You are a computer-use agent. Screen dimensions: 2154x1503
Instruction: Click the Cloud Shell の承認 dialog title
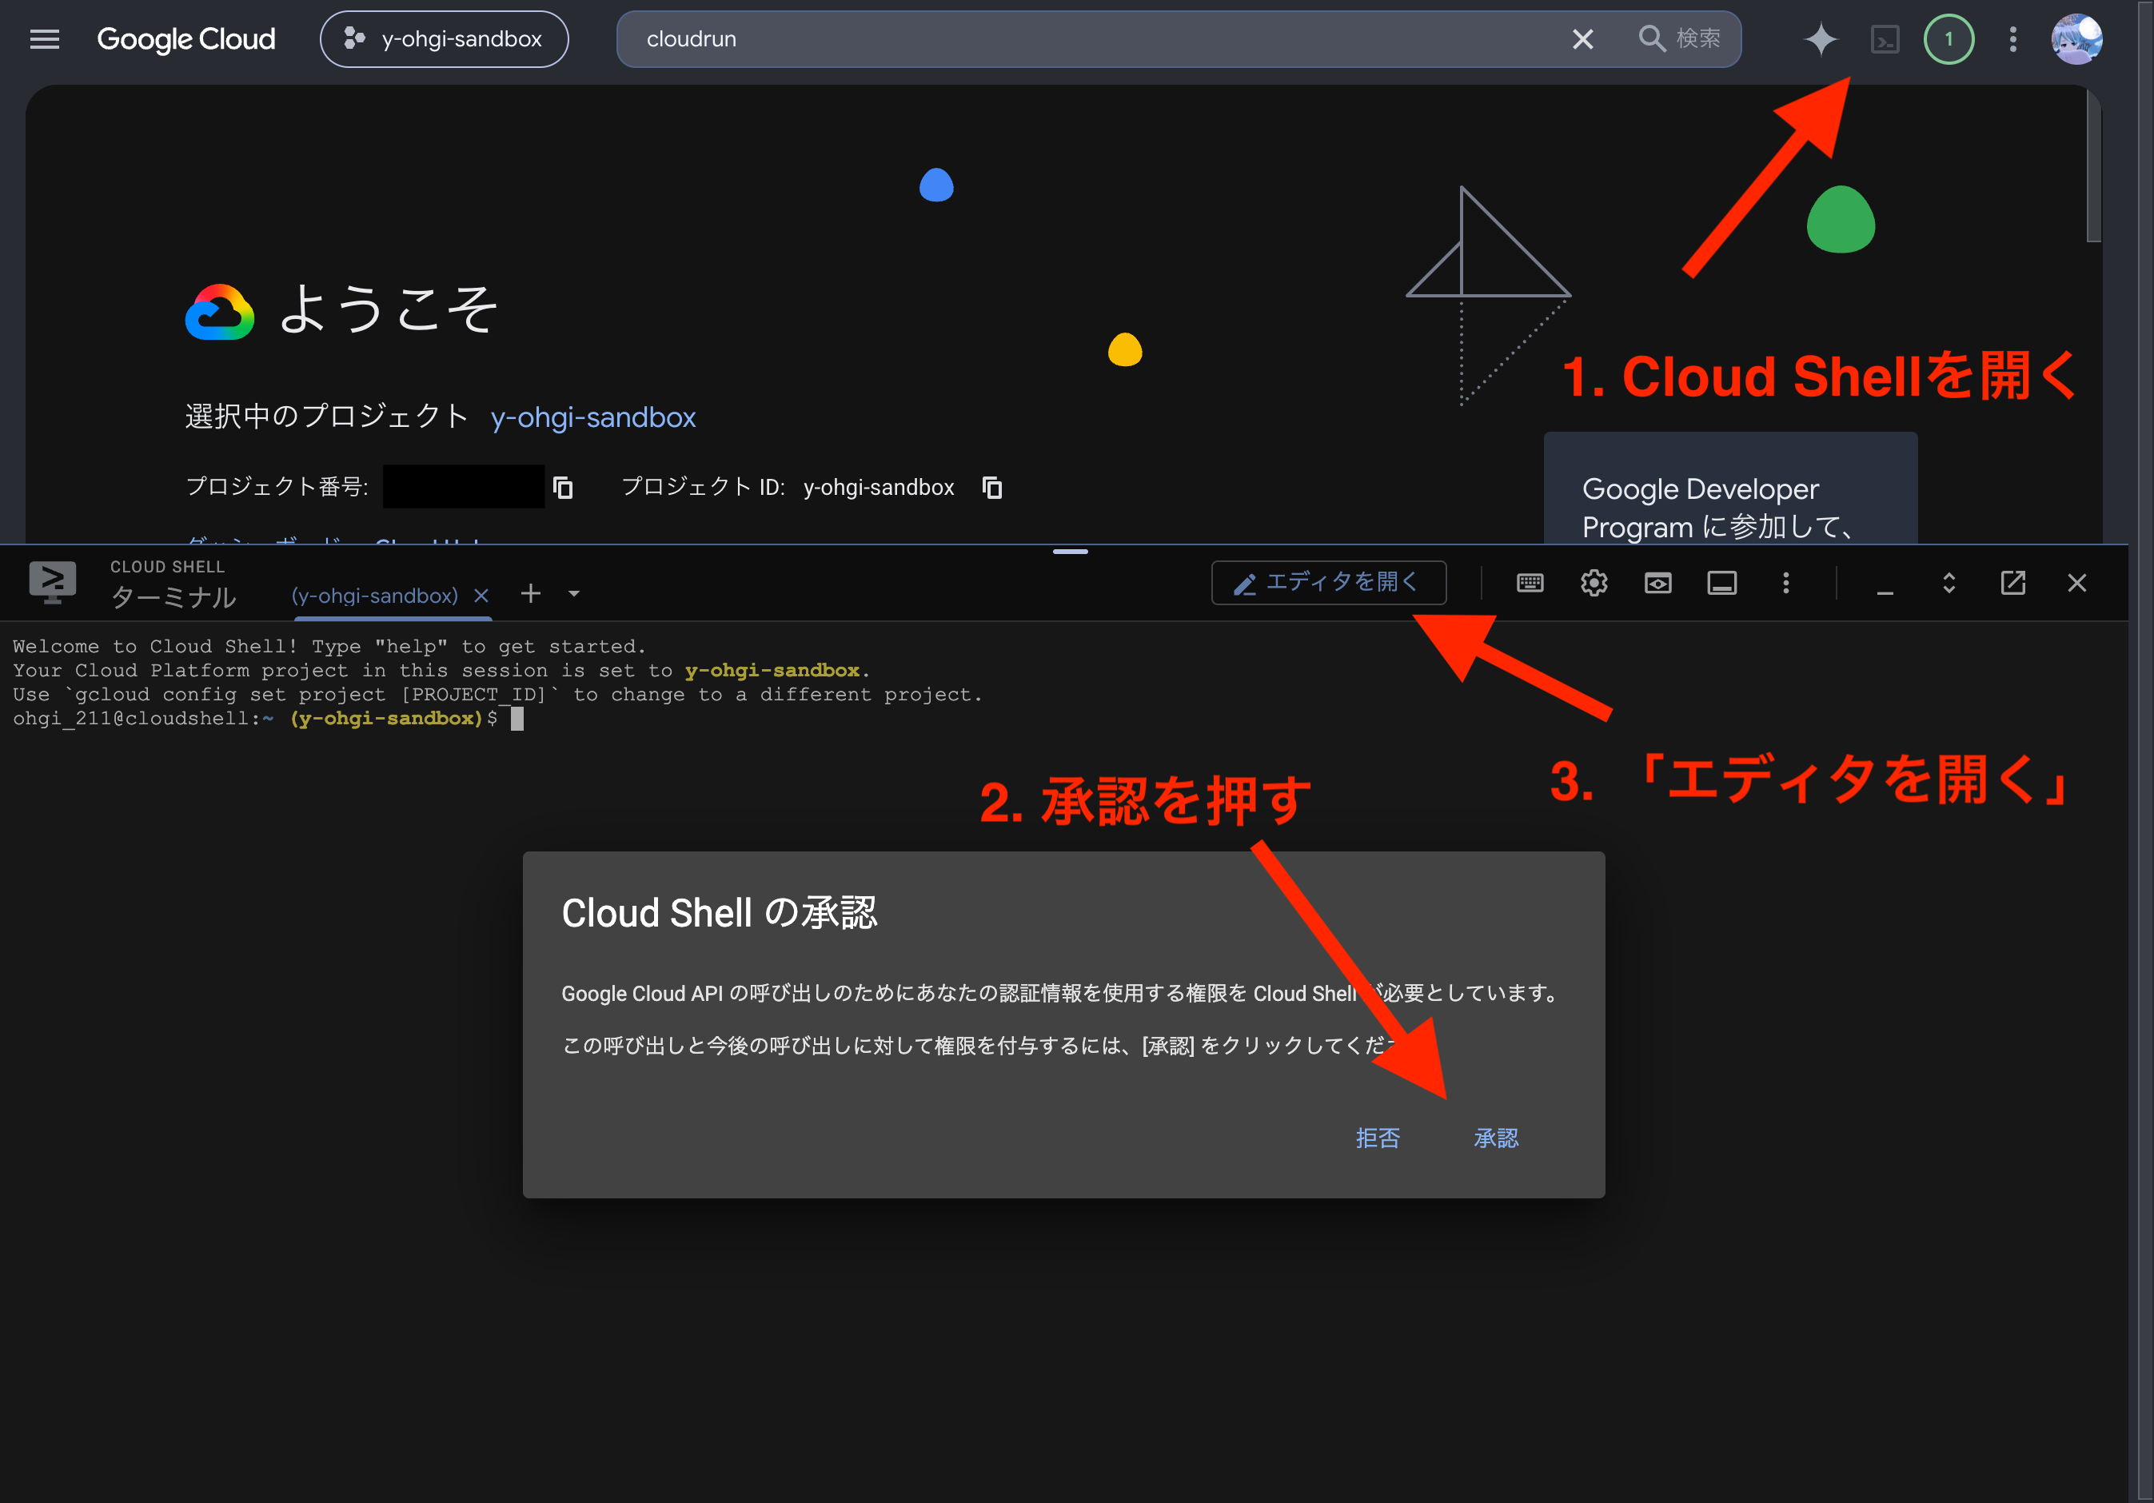(x=719, y=913)
